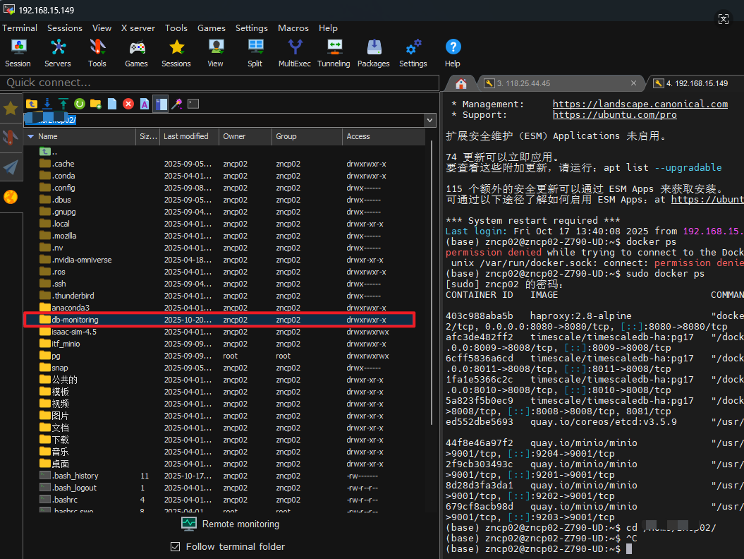Click the Quick connect field

coord(220,83)
